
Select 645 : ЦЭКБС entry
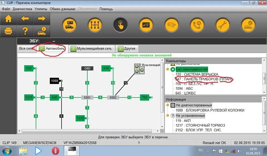click(186, 93)
